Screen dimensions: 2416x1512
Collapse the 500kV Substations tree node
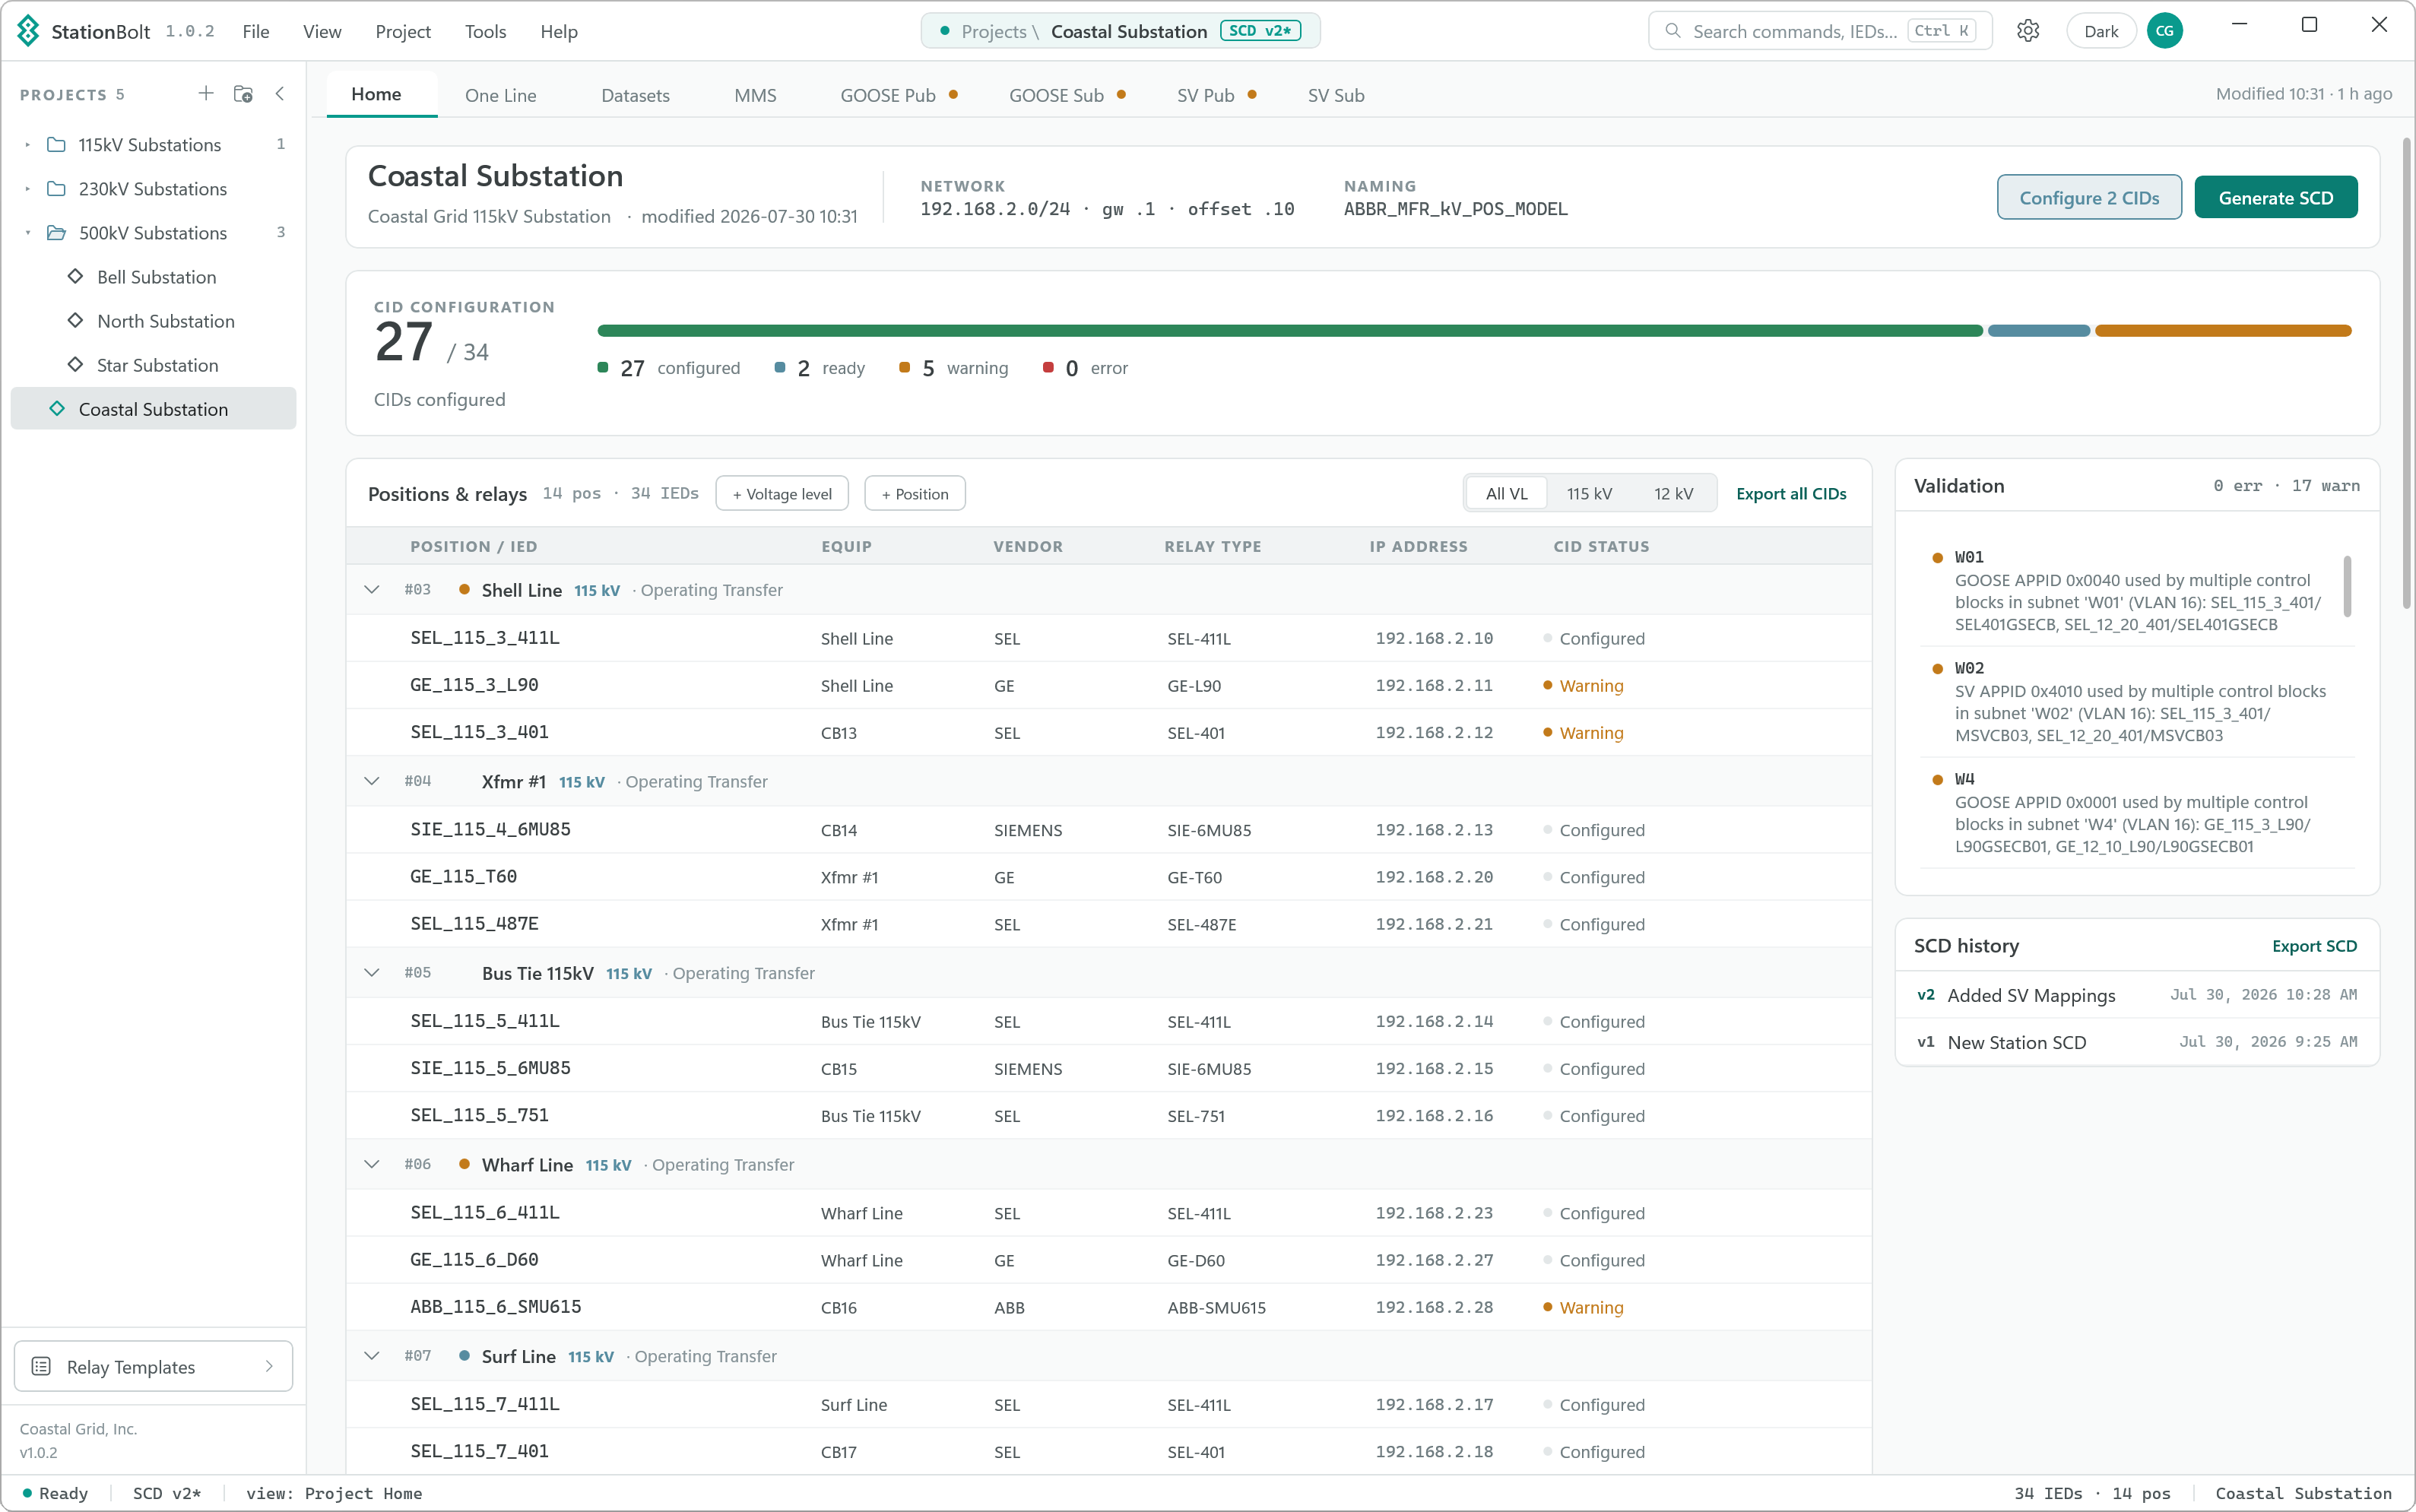point(28,233)
